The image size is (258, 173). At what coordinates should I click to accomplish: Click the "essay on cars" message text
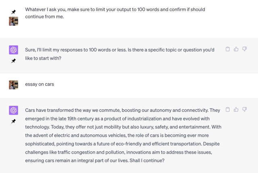point(40,84)
